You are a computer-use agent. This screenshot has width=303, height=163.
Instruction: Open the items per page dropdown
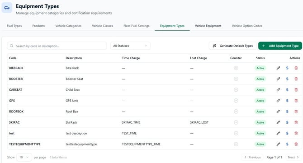coord(24,157)
